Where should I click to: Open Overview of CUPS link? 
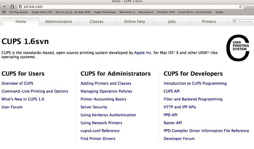17,83
